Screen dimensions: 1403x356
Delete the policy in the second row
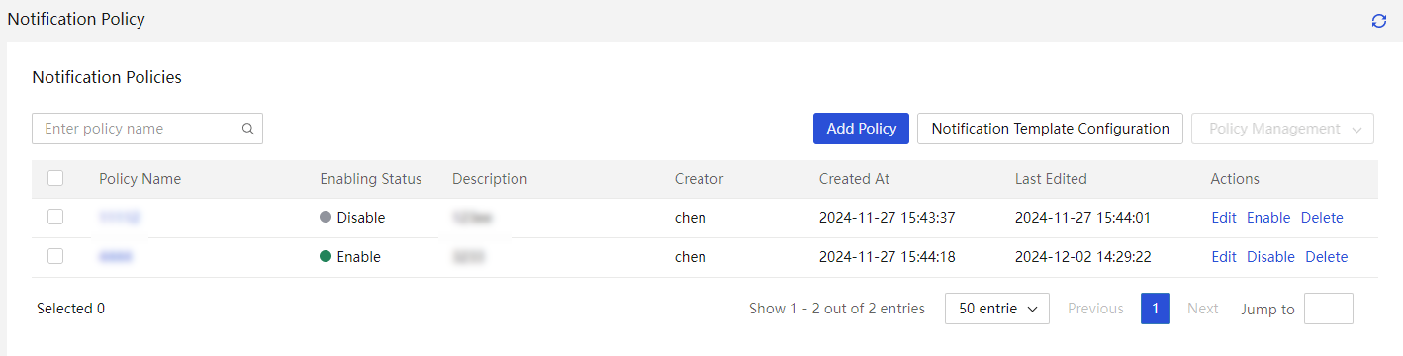(1327, 257)
